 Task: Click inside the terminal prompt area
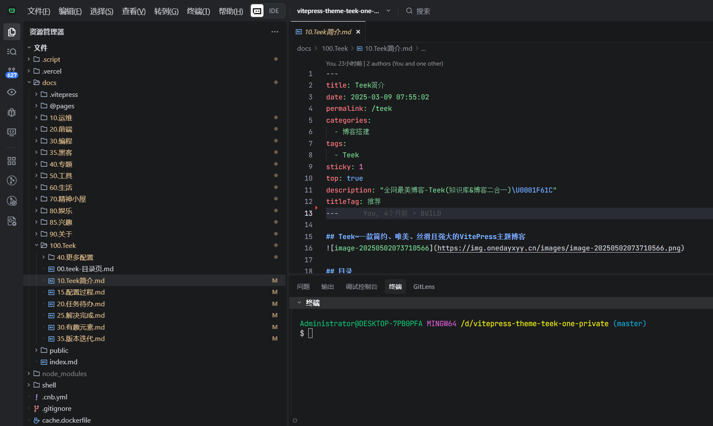click(x=310, y=333)
